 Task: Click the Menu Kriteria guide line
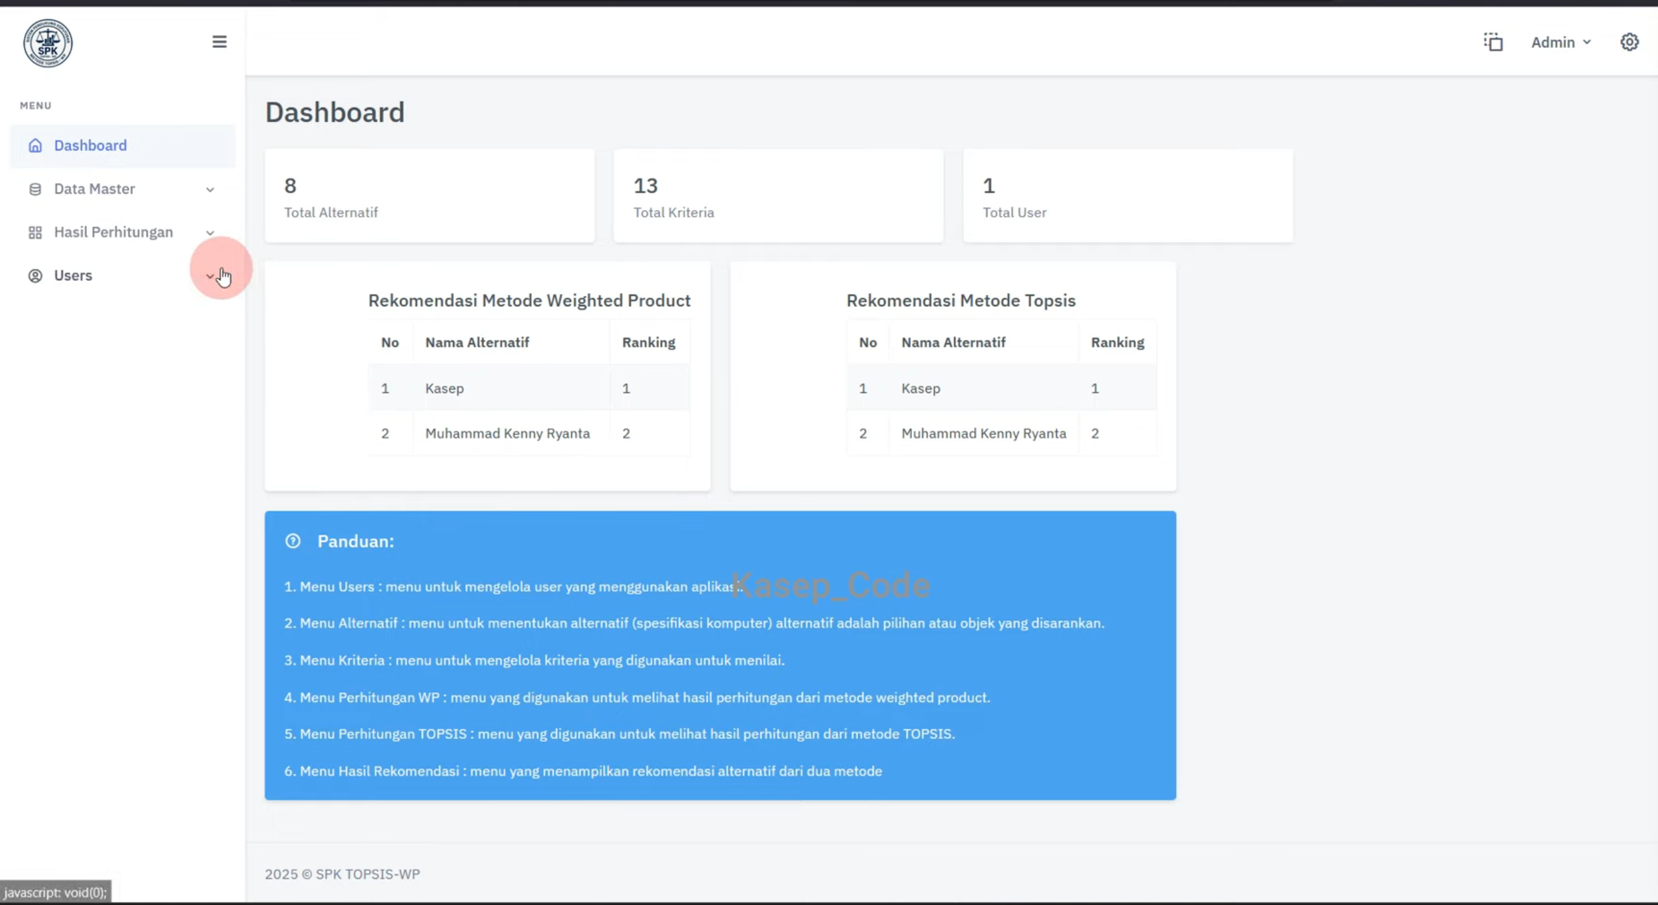(535, 660)
